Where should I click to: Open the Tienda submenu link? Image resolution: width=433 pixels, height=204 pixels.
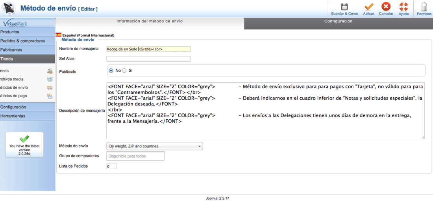tap(4, 71)
